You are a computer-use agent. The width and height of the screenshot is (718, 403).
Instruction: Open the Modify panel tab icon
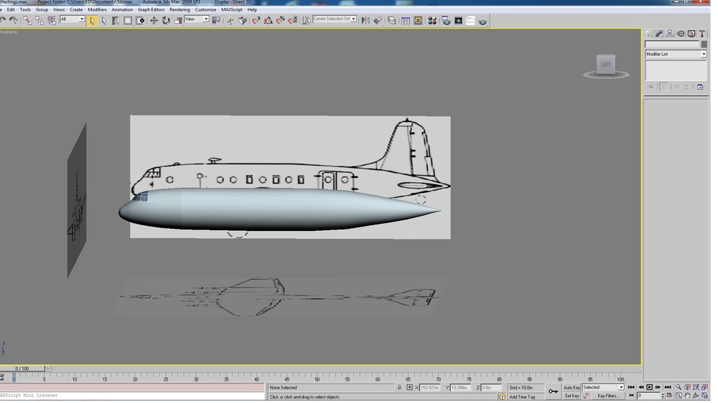click(659, 34)
